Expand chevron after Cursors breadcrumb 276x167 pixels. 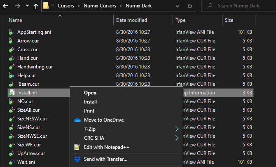tap(79, 6)
